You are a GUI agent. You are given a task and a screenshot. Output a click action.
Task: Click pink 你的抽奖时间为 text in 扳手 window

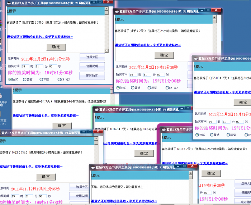148,81
